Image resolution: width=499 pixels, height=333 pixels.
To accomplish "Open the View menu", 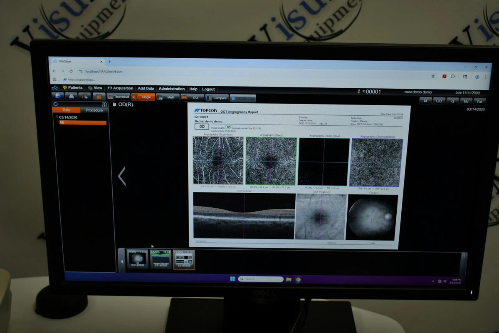I will [x=95, y=88].
